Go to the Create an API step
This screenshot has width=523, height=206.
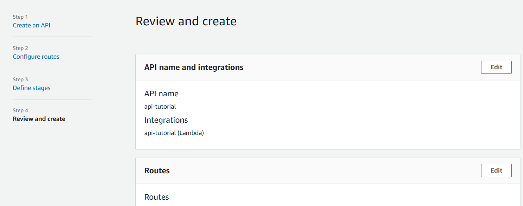coord(32,25)
